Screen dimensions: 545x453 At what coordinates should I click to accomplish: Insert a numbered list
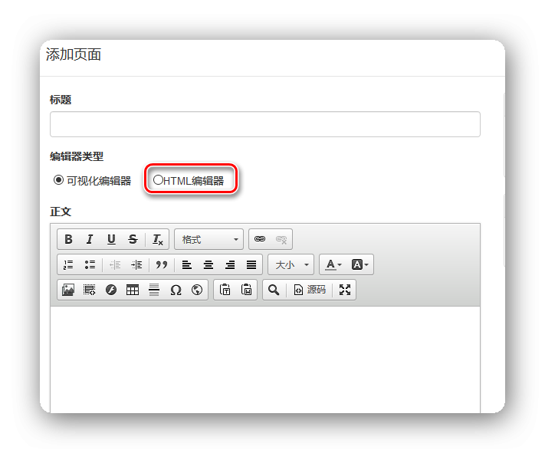(68, 264)
